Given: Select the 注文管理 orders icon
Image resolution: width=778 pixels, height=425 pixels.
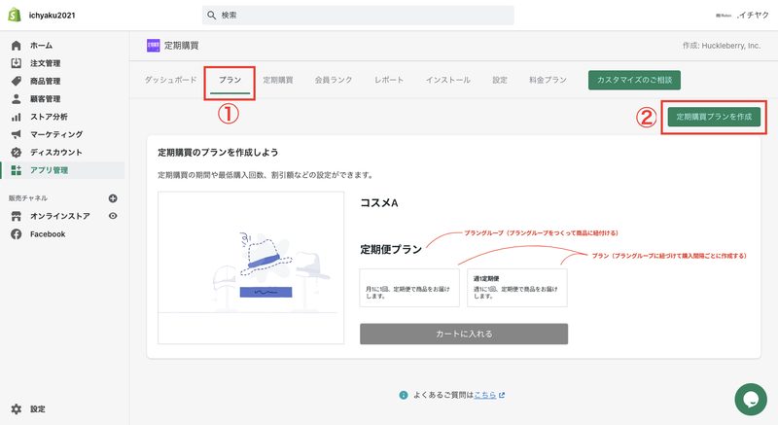Looking at the screenshot, I should coord(17,63).
